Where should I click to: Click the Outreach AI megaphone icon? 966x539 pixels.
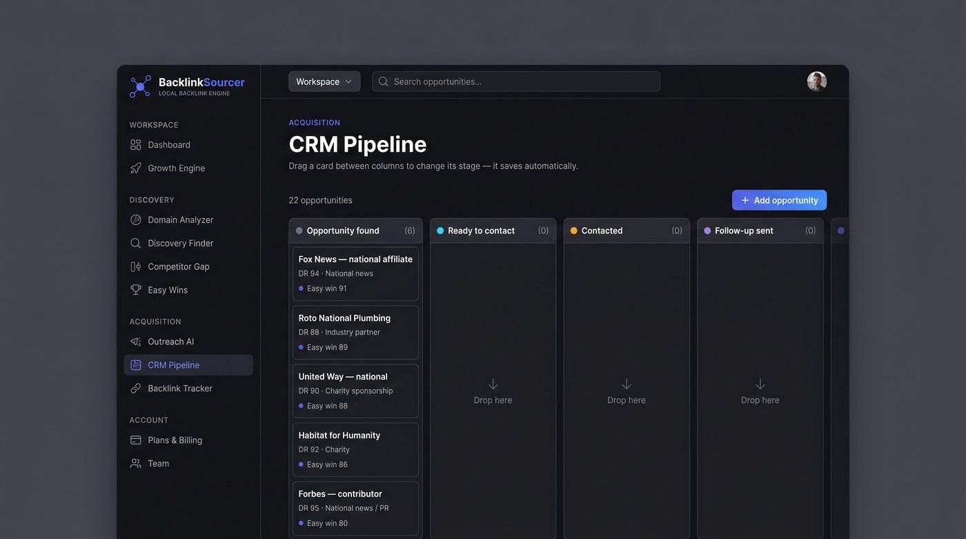pyautogui.click(x=136, y=342)
